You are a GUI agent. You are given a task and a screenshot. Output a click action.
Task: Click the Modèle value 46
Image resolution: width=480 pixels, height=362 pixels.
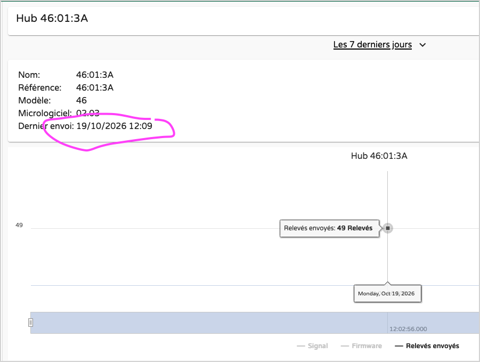coord(82,100)
